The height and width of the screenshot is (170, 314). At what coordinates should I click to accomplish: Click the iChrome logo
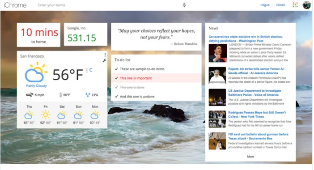(x=15, y=5)
